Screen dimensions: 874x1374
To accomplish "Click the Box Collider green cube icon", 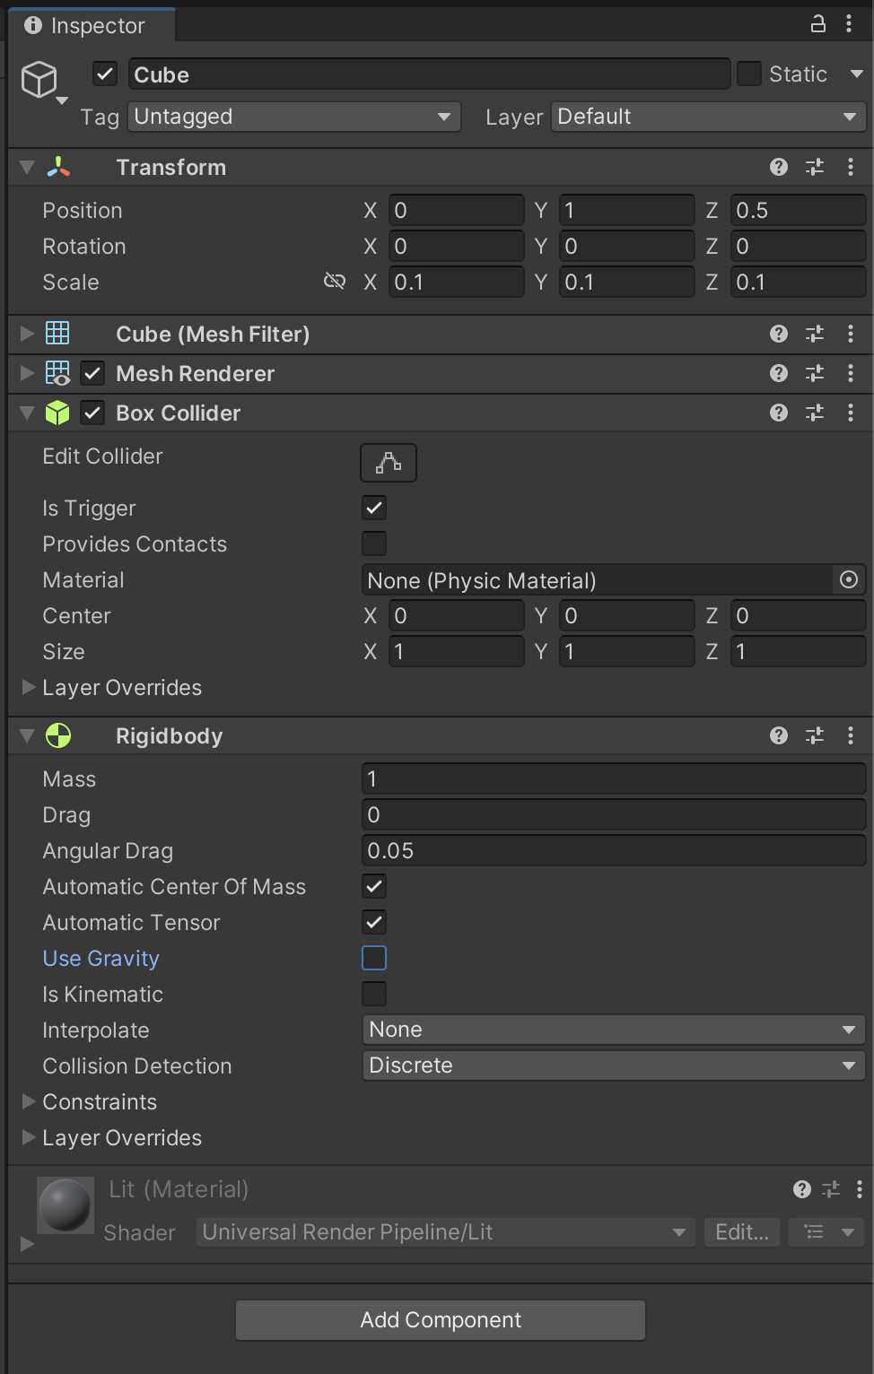I will [x=57, y=413].
